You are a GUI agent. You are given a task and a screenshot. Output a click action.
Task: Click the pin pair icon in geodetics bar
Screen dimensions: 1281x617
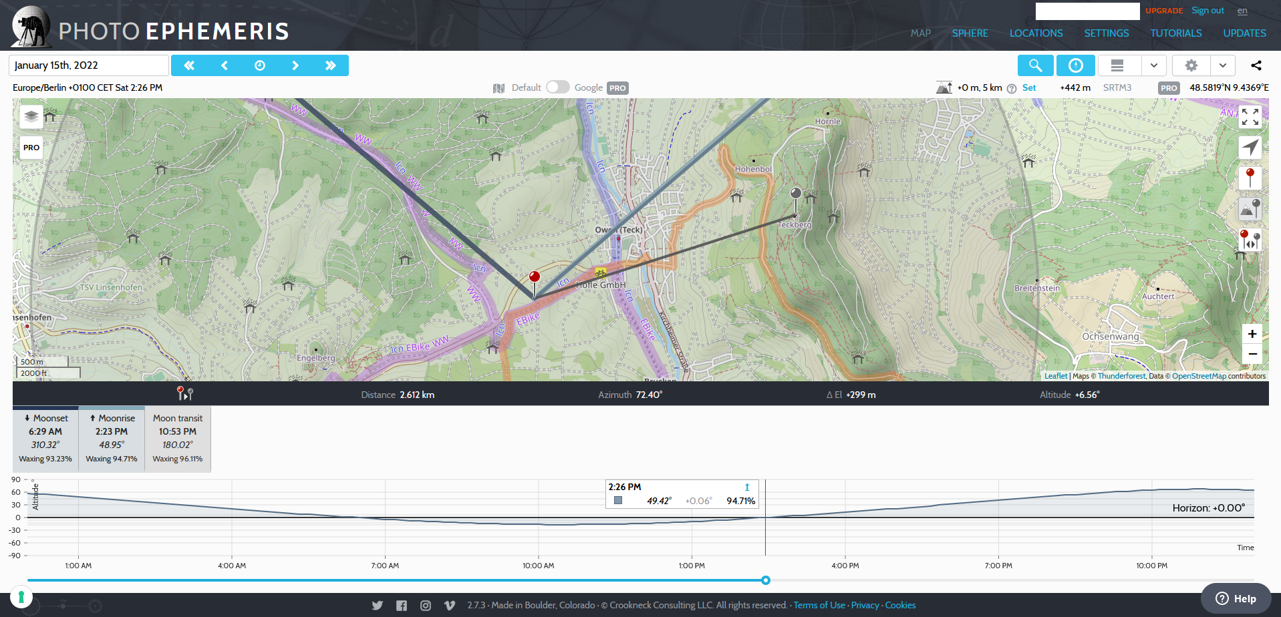(x=184, y=394)
